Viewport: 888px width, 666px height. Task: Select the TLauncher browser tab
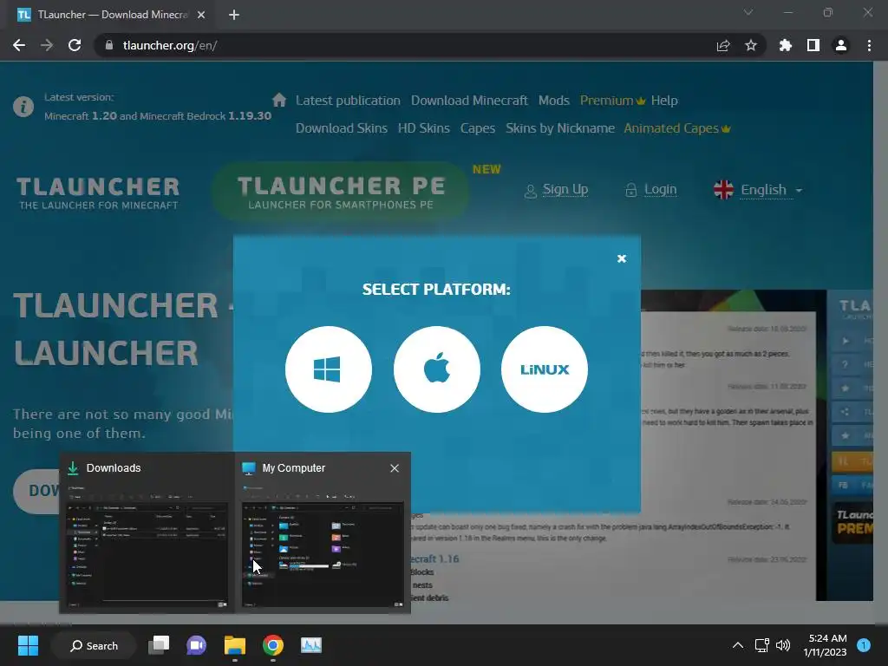coord(111,15)
